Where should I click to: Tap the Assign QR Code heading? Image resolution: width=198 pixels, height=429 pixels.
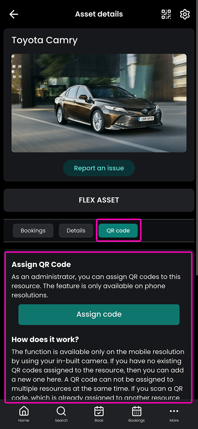[41, 265]
